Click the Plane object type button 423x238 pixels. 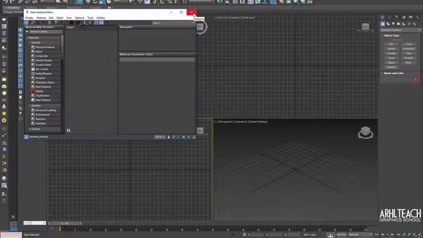408,63
